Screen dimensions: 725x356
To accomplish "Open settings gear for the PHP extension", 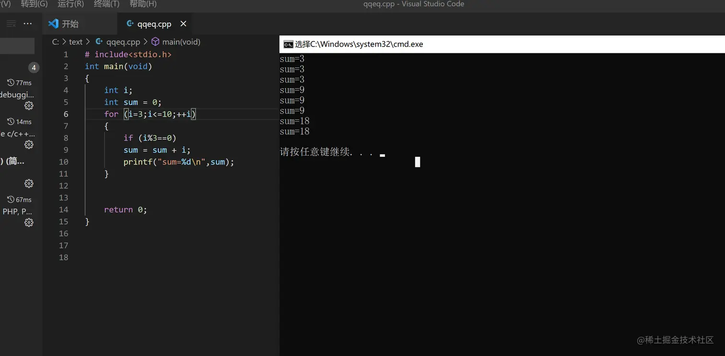I will (x=28, y=222).
